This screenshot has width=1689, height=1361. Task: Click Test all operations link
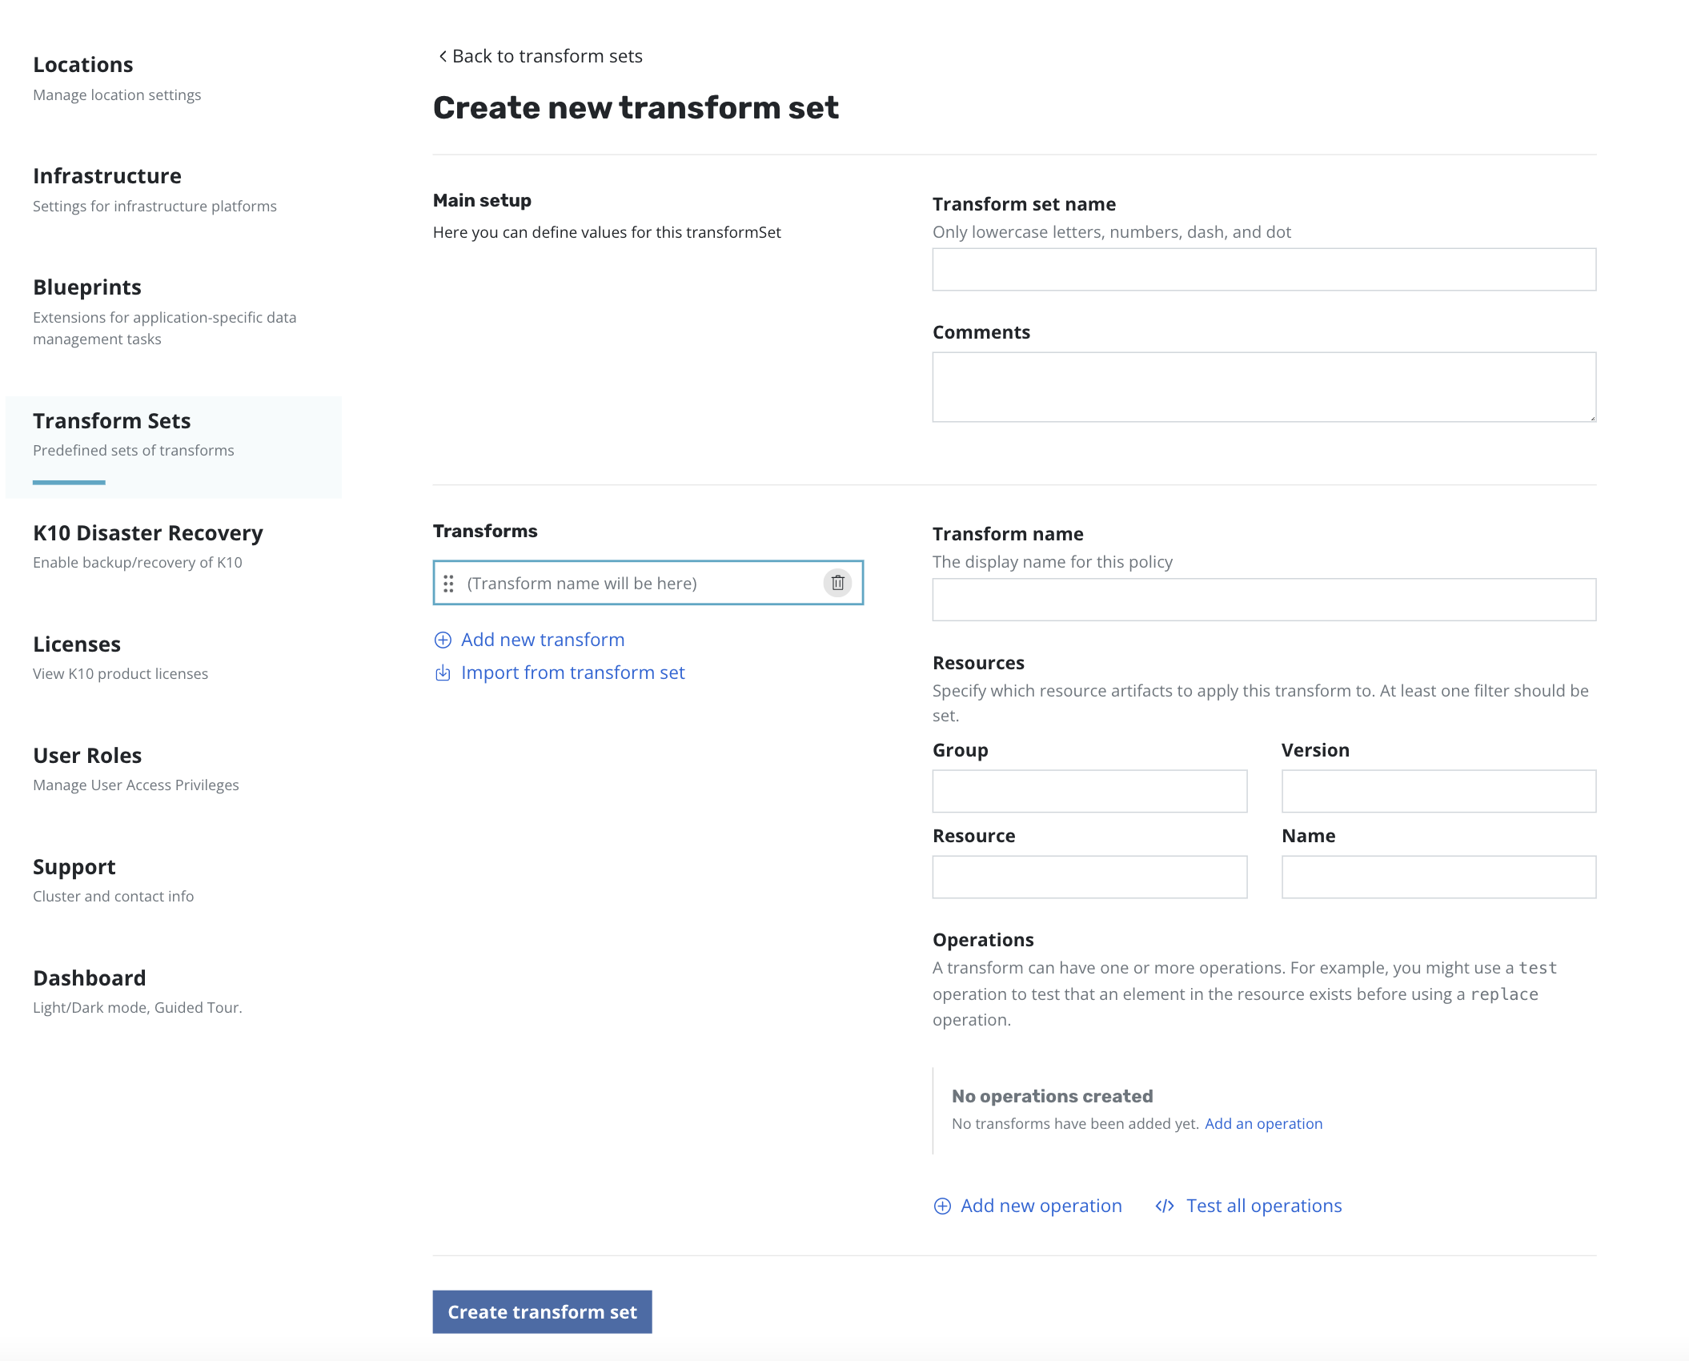pos(1263,1206)
